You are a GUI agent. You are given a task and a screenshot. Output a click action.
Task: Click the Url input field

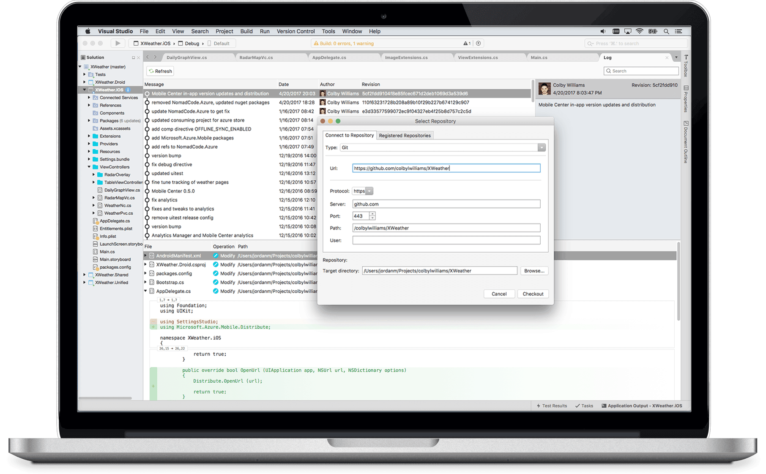[x=446, y=168]
